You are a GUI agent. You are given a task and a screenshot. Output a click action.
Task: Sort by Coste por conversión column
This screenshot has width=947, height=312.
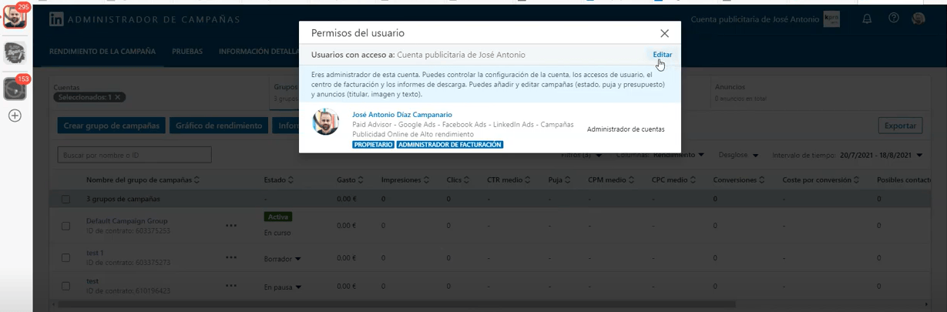[821, 180]
